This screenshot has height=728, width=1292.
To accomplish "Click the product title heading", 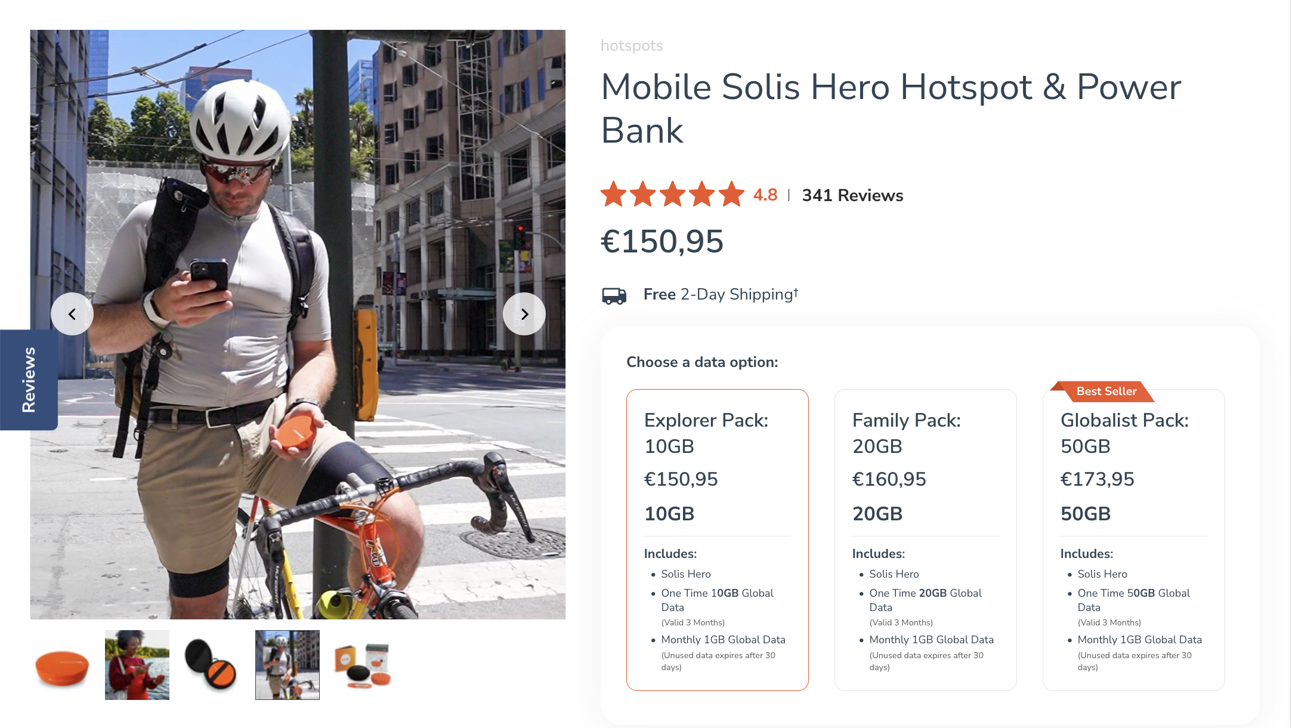I will (x=891, y=109).
